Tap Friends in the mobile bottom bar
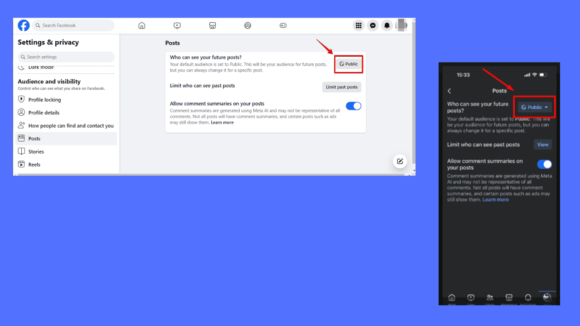Screen dimensions: 580x326 click(x=490, y=299)
